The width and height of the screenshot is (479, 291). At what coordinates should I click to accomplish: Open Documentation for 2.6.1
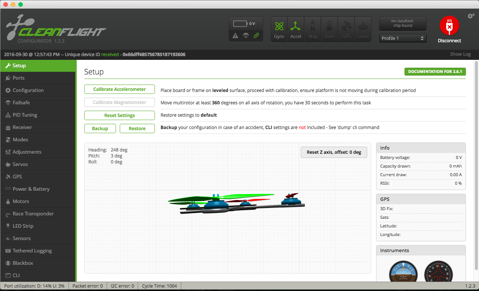tap(435, 71)
